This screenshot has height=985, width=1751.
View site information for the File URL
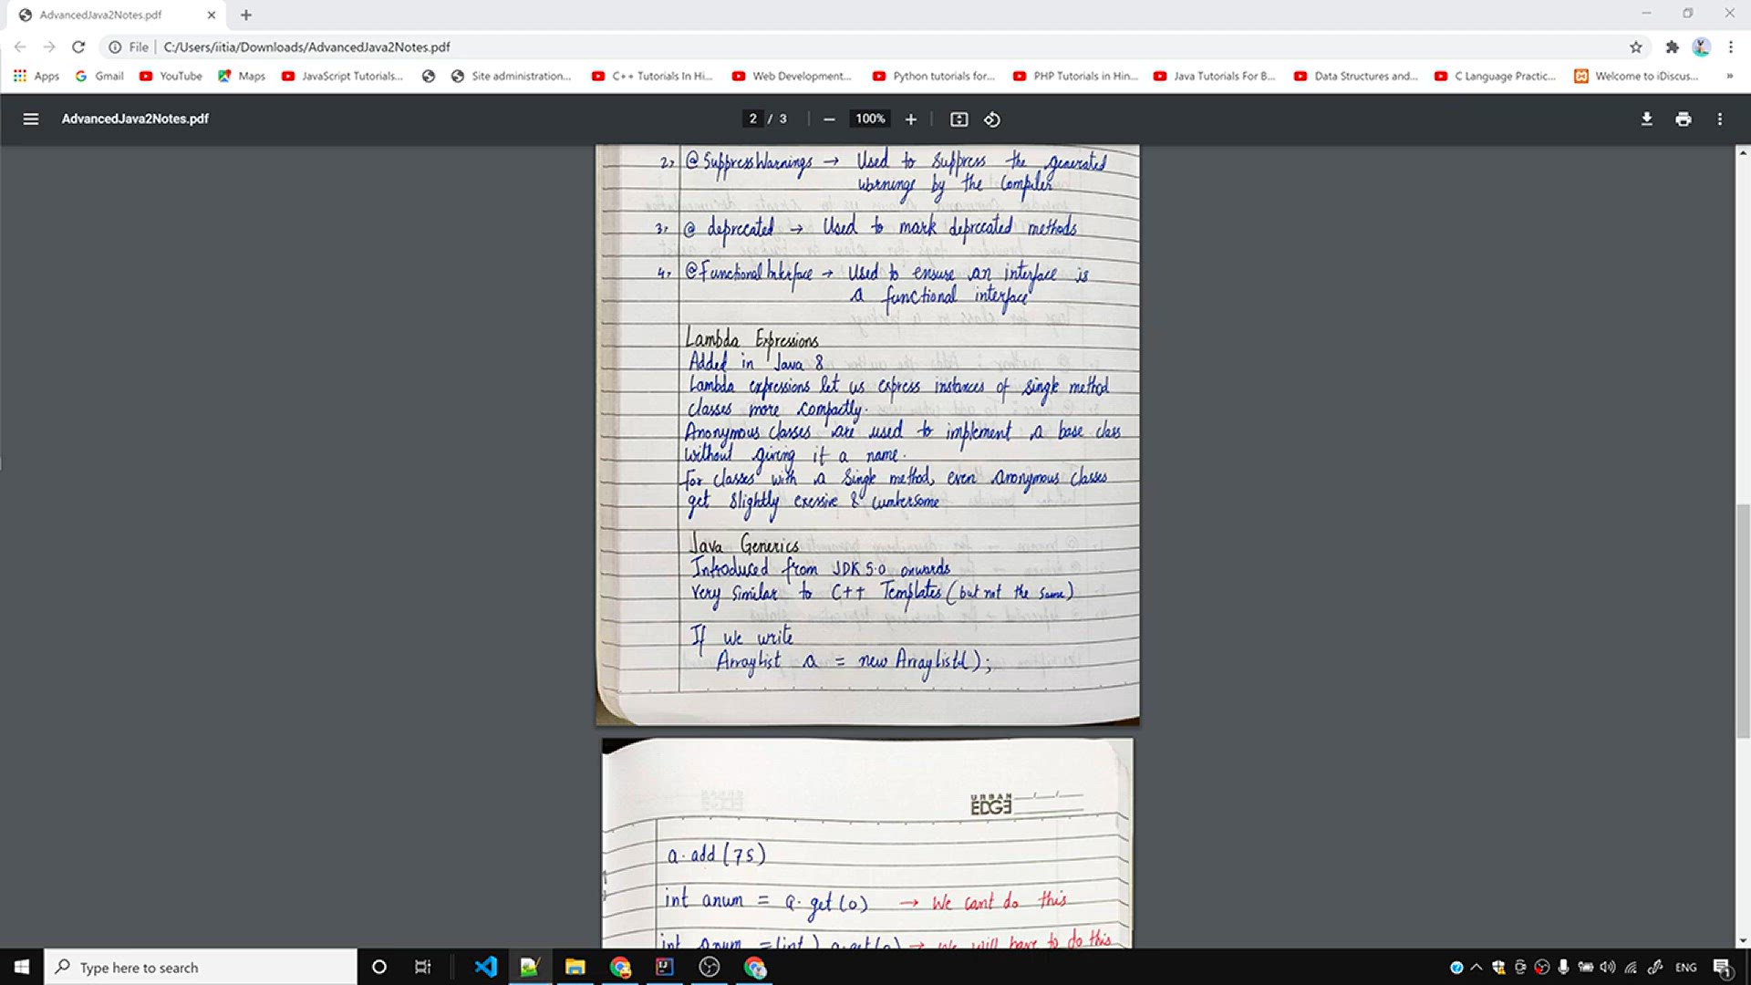point(128,47)
